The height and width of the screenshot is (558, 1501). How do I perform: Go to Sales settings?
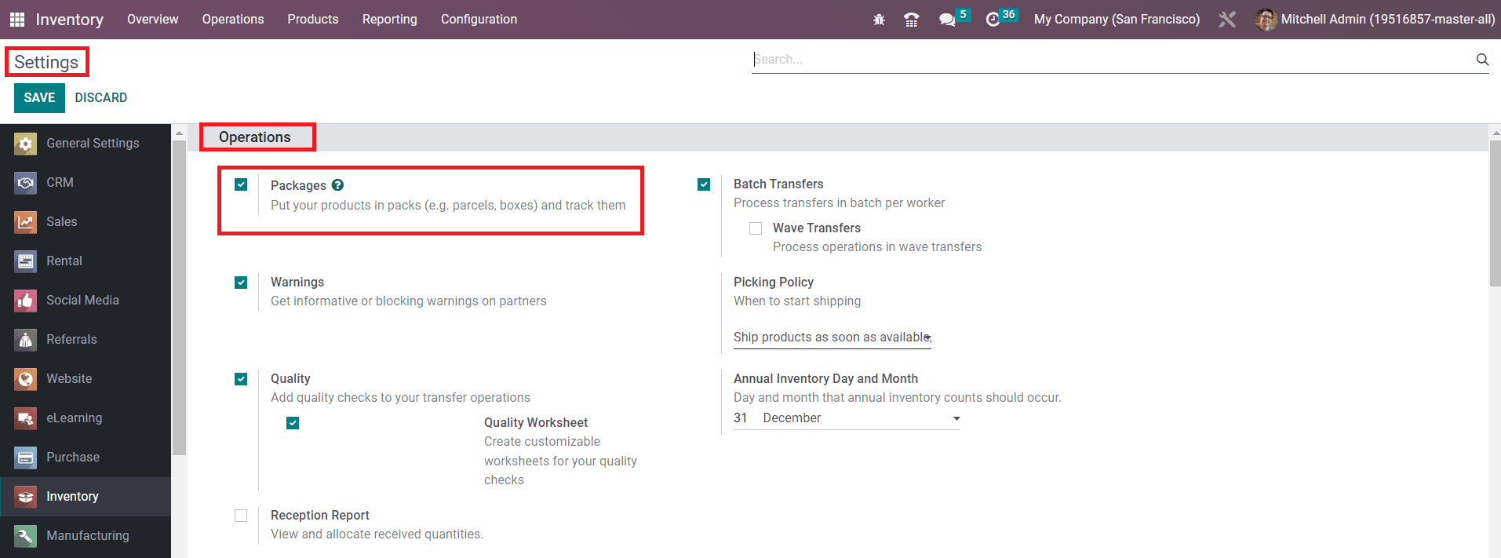tap(86, 222)
